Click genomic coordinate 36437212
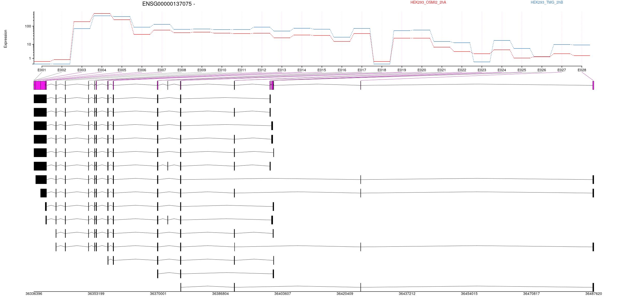622x298 pixels. 407,294
